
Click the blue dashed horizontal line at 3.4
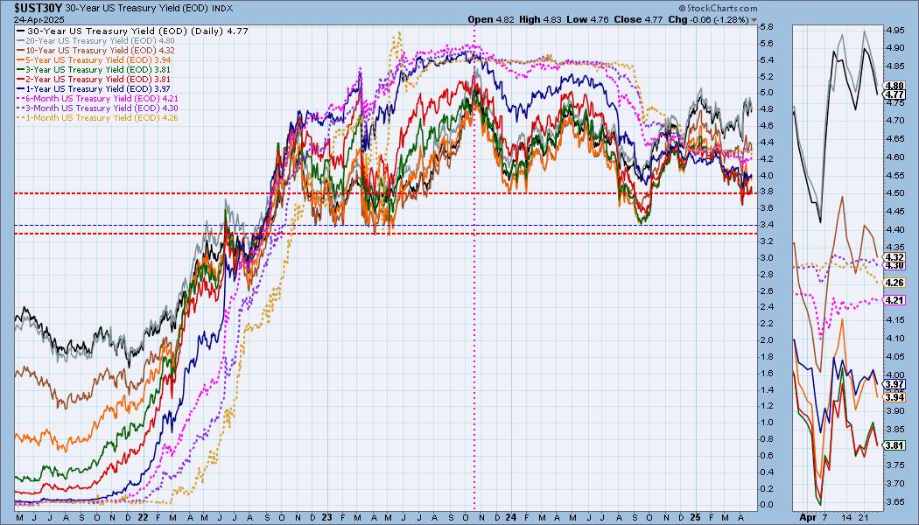385,225
